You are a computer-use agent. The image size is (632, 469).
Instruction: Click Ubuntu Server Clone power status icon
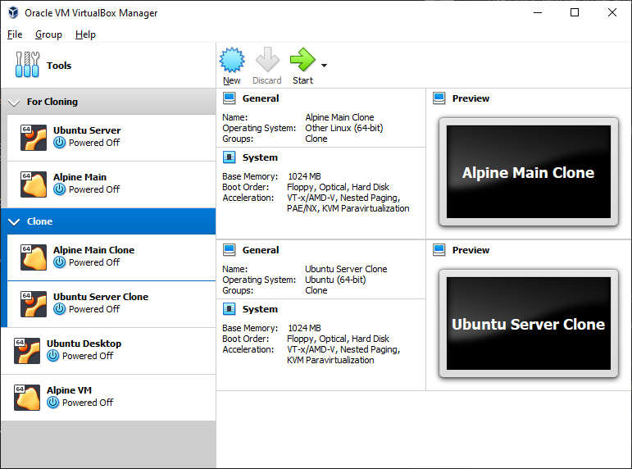[x=60, y=309]
